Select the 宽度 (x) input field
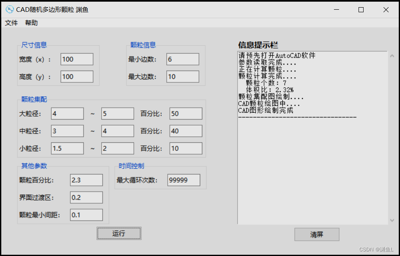Viewport: 400px width, 256px height. click(77, 59)
